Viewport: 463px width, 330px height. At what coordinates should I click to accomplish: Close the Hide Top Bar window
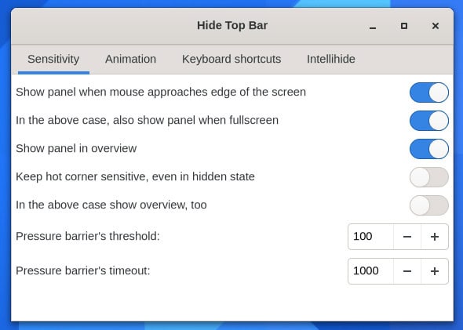[436, 26]
